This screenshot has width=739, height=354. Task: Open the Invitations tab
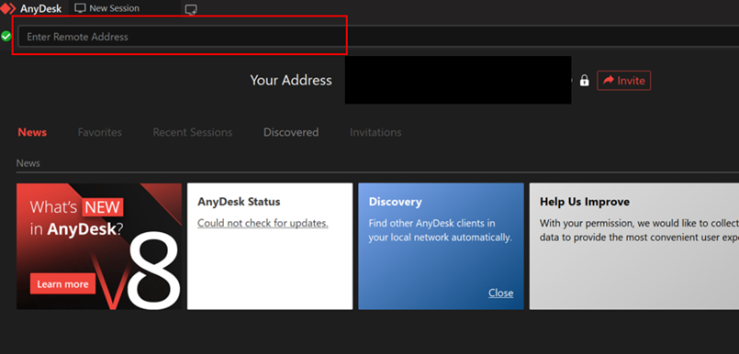tap(375, 132)
